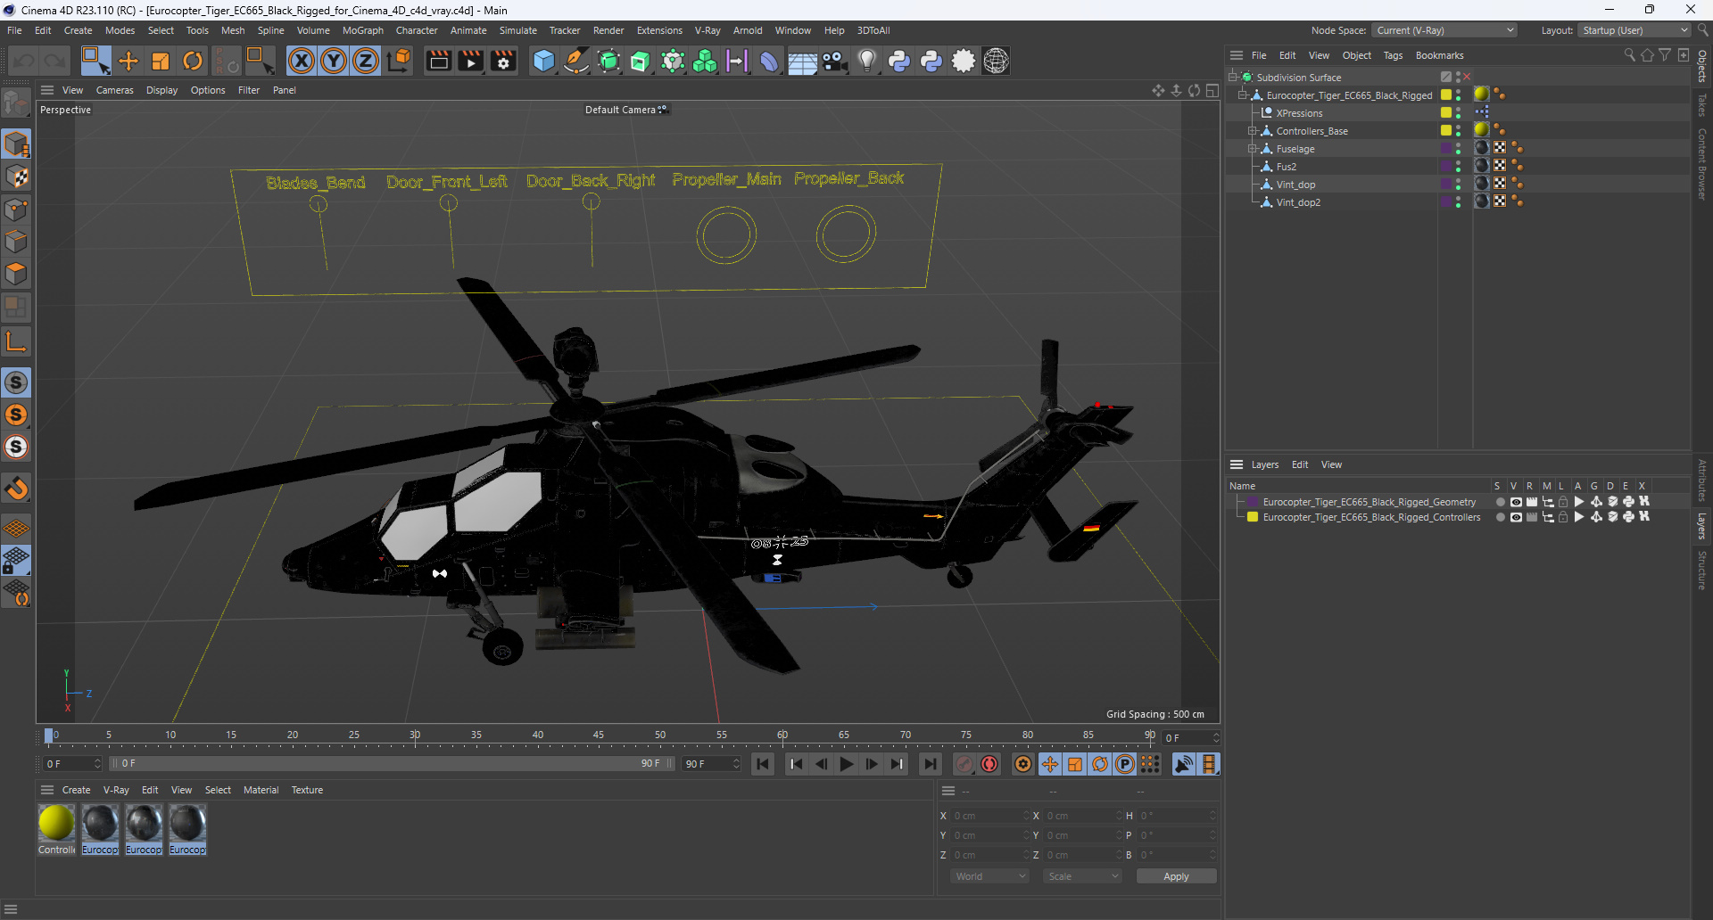Expand the Fuselage tree item
Image resolution: width=1713 pixels, height=920 pixels.
tap(1252, 149)
